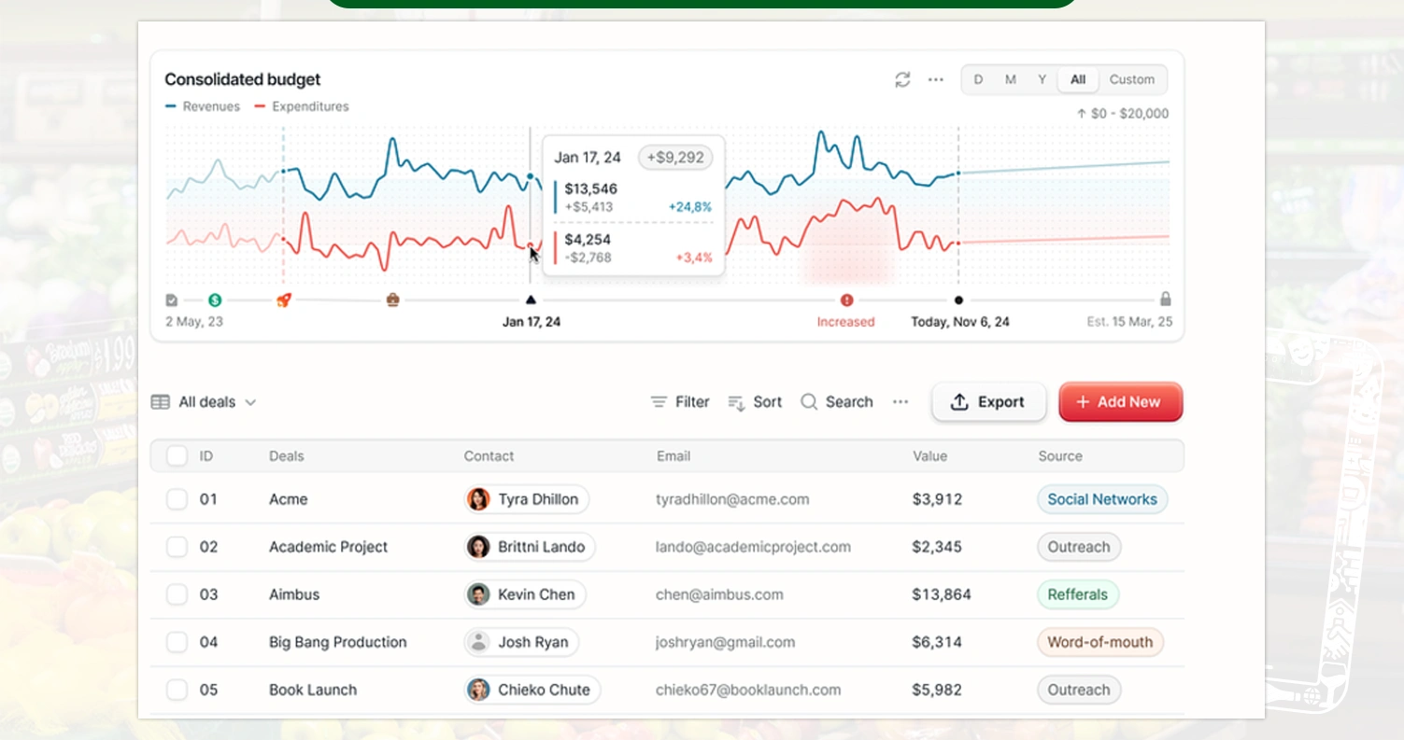Select the Y yearly range tab
This screenshot has height=740, width=1404.
1042,79
